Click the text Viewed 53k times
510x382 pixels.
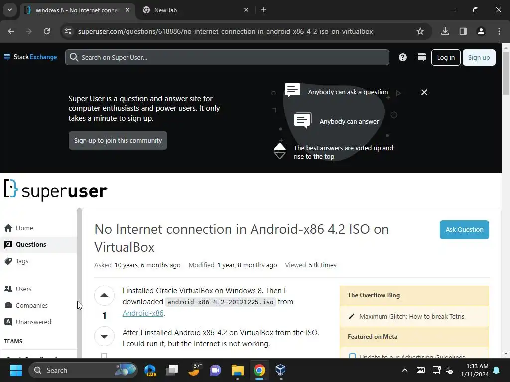pyautogui.click(x=311, y=265)
